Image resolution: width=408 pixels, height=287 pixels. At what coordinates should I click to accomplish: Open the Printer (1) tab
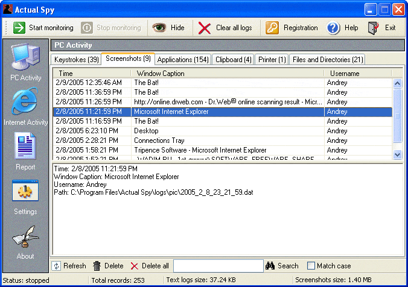[272, 60]
